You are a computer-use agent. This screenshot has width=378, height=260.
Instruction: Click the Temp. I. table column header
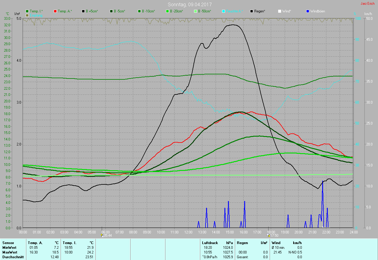tap(70, 243)
